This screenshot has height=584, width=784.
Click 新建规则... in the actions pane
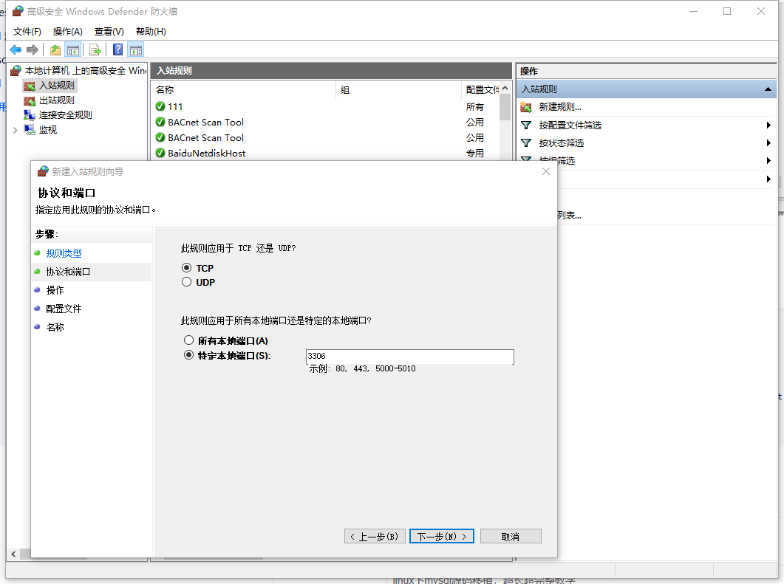point(560,107)
